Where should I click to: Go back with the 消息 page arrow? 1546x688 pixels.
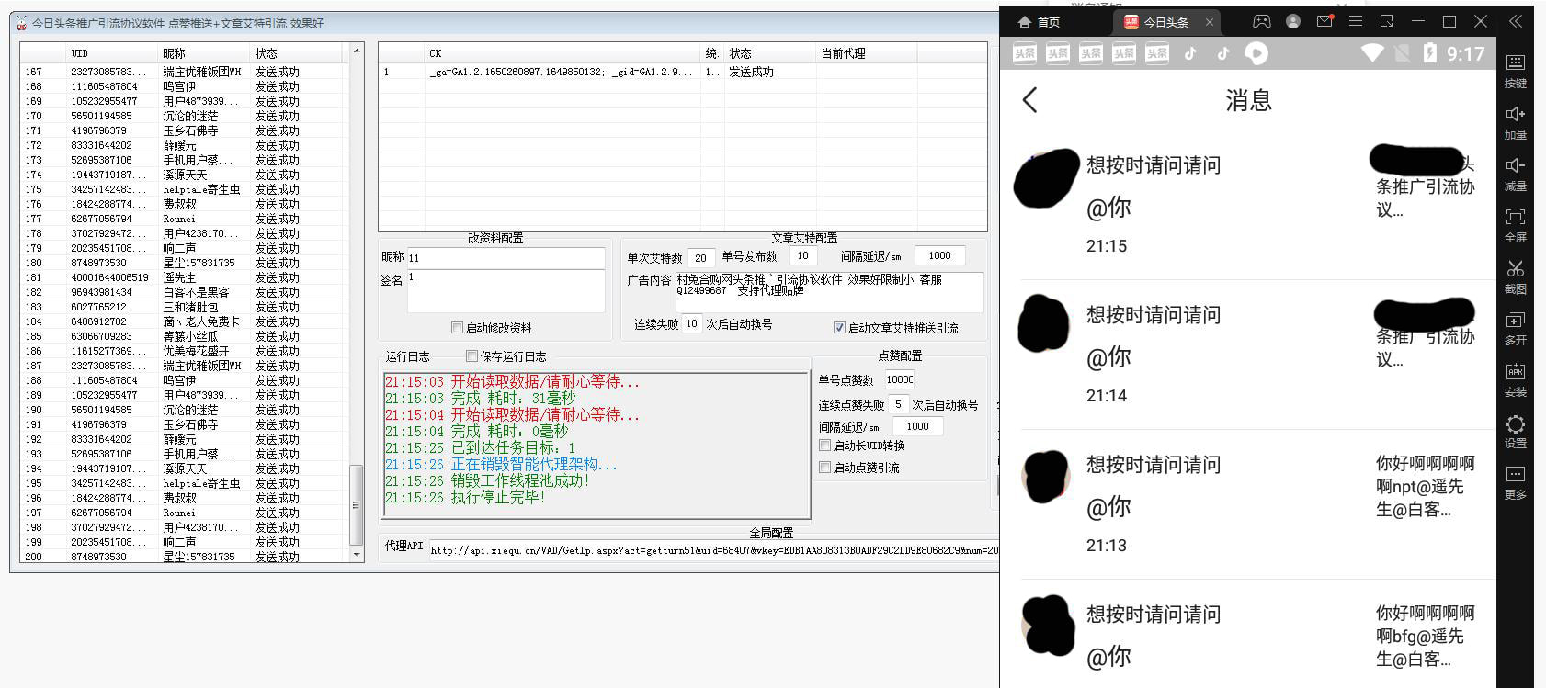[1030, 100]
